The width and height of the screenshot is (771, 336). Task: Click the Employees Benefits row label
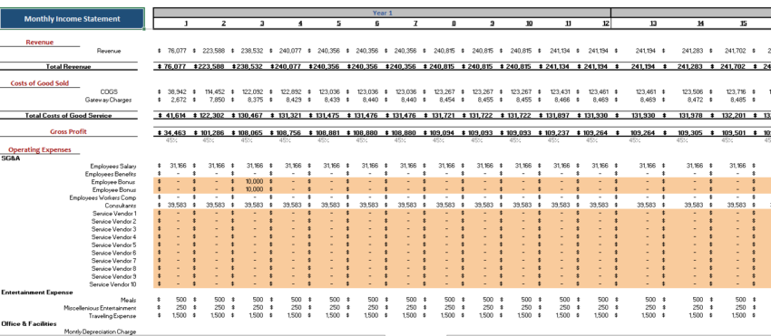point(110,174)
